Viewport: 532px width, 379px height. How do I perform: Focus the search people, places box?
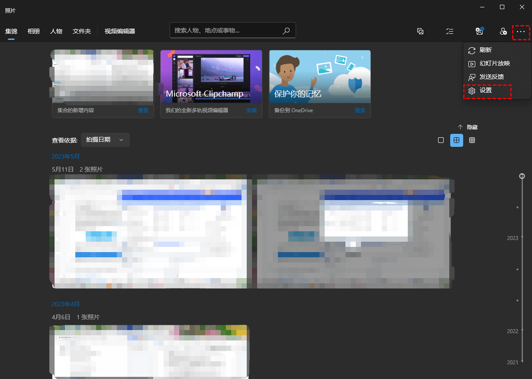[x=233, y=31]
